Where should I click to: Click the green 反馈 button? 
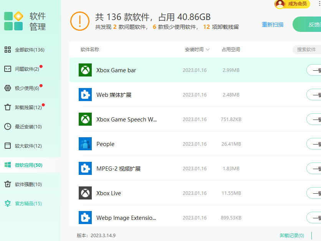[x=307, y=24]
